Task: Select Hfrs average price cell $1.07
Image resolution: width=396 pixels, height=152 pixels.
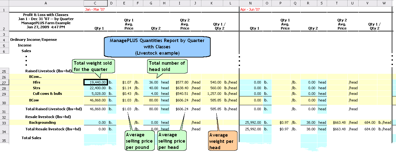Action: pyautogui.click(x=125, y=82)
